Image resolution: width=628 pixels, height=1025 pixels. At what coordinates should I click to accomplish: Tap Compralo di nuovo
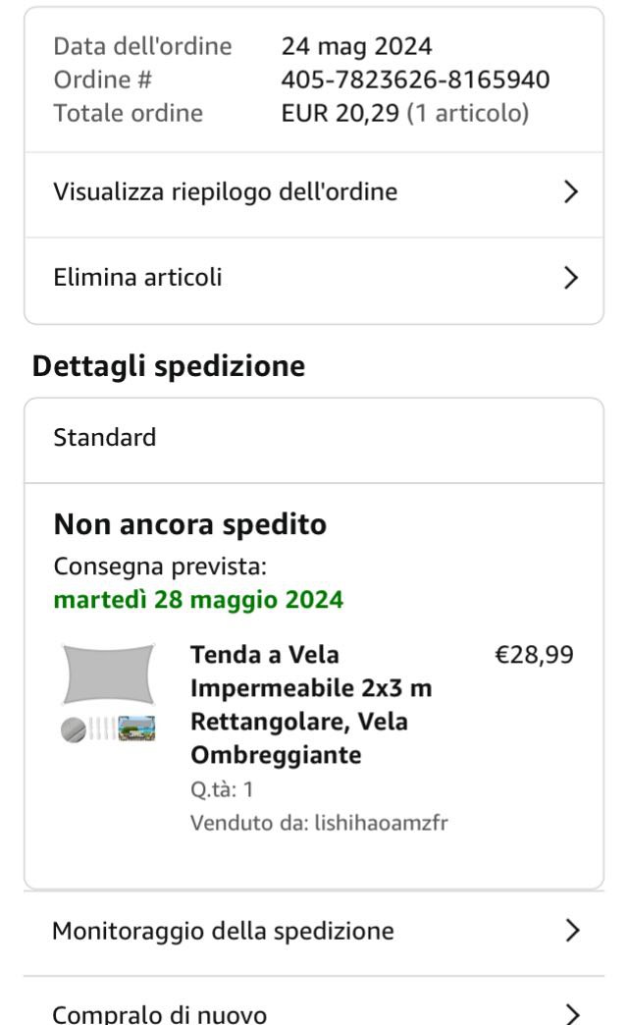point(159,1012)
